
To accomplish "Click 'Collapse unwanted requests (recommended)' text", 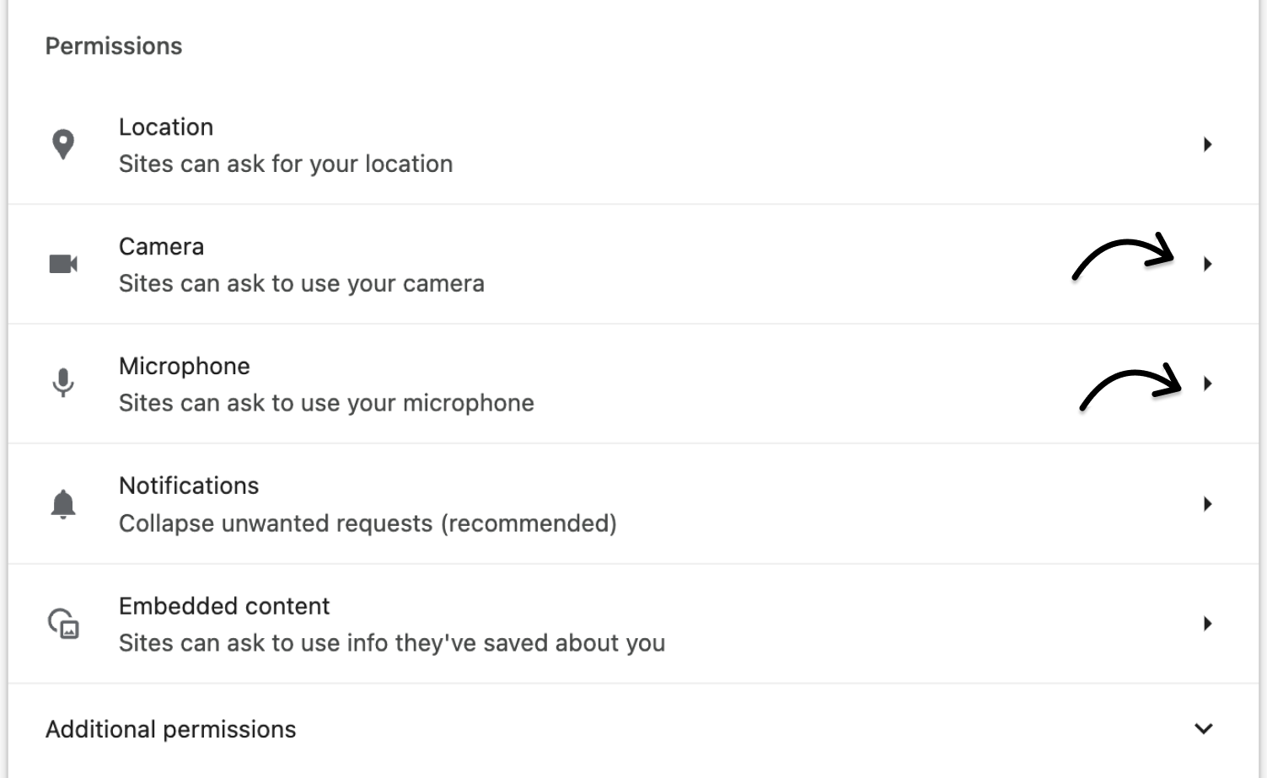I will pos(368,523).
